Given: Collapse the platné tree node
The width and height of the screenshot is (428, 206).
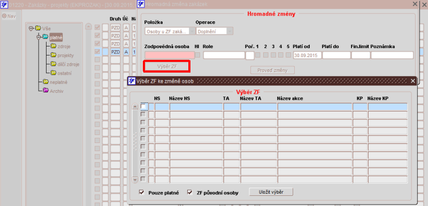Looking at the screenshot, I should (39, 37).
